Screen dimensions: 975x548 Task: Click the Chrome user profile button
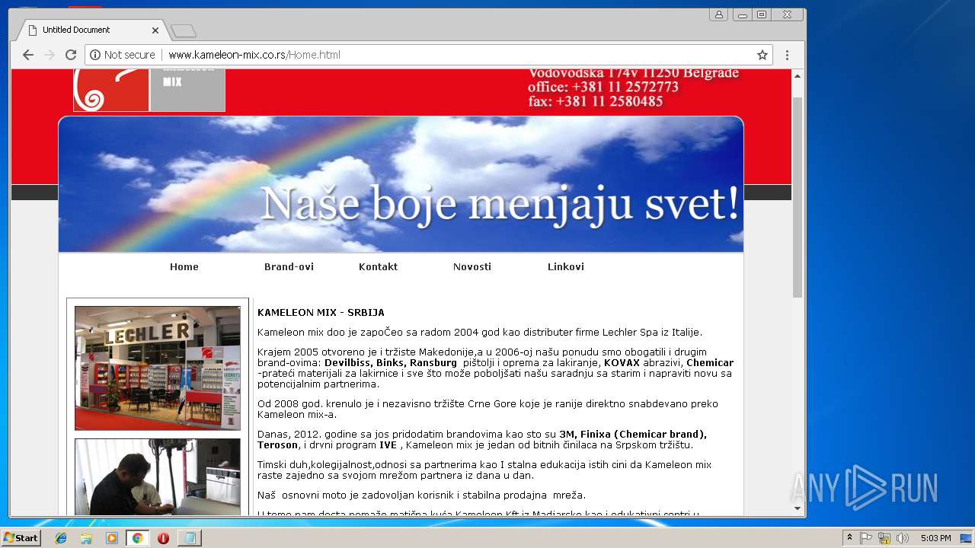[x=718, y=14]
